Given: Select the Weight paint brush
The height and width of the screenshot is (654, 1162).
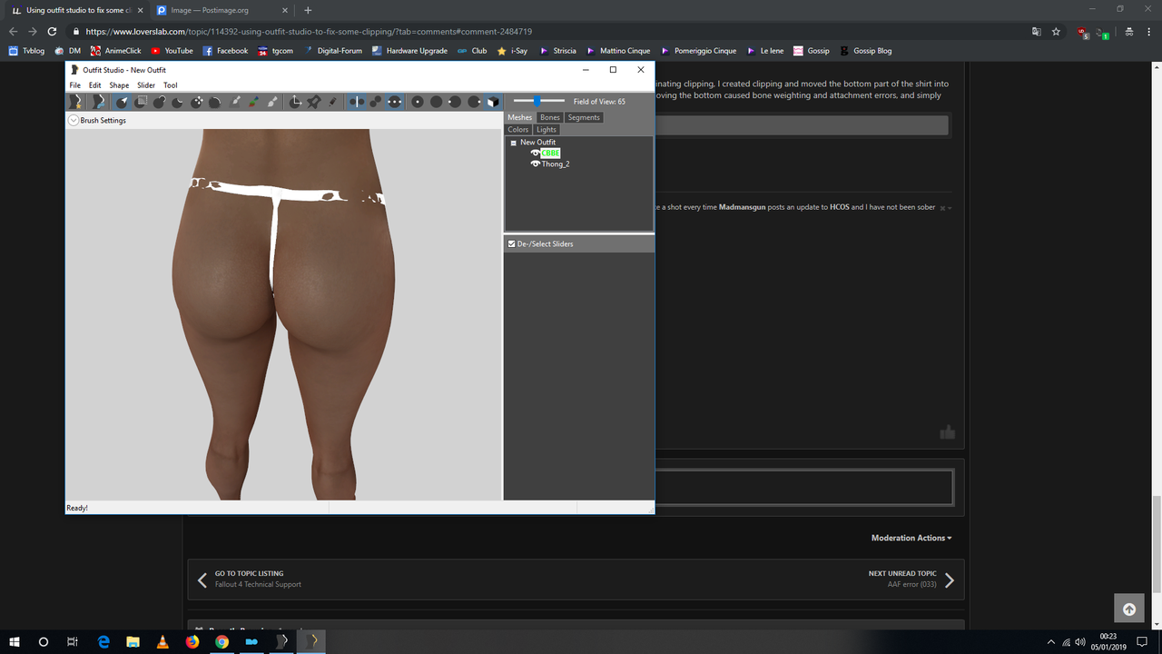Looking at the screenshot, I should click(x=235, y=102).
